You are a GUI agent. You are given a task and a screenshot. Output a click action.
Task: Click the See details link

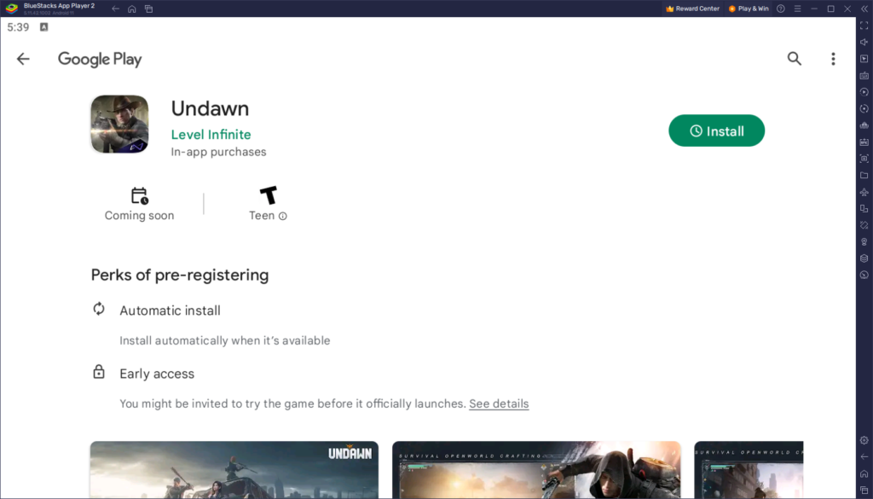[x=499, y=403]
